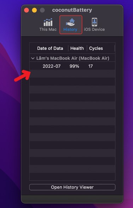Sort by the Health column header

pyautogui.click(x=77, y=48)
